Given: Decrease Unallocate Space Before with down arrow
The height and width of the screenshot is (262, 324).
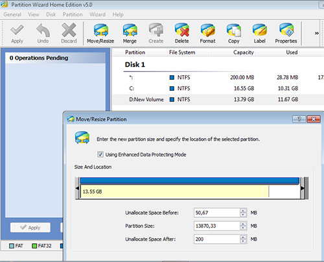Looking at the screenshot, I should (x=243, y=215).
